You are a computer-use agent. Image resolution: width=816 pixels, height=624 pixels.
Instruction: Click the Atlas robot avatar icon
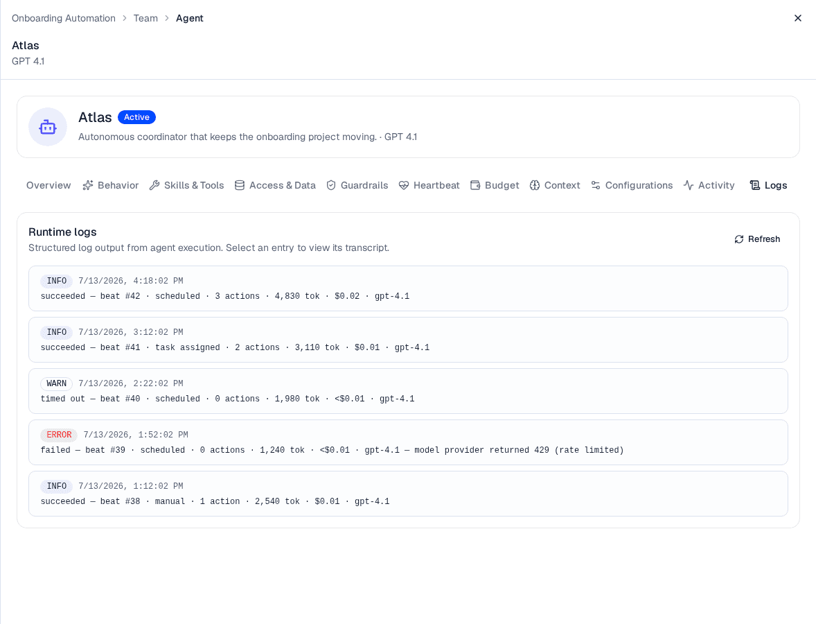pos(47,127)
